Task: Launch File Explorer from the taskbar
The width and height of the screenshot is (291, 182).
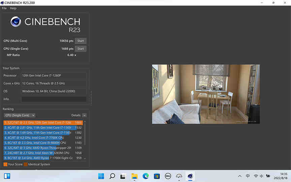Action: coord(134,176)
